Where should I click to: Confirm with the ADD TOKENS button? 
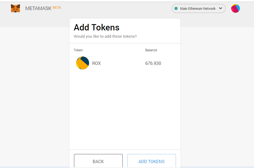[152, 161]
